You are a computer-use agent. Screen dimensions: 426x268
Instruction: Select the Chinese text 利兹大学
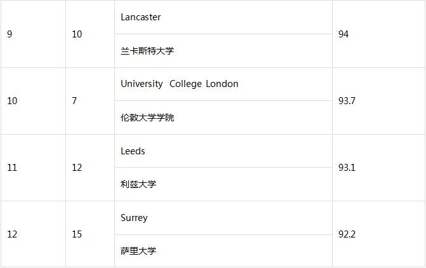[x=138, y=184]
